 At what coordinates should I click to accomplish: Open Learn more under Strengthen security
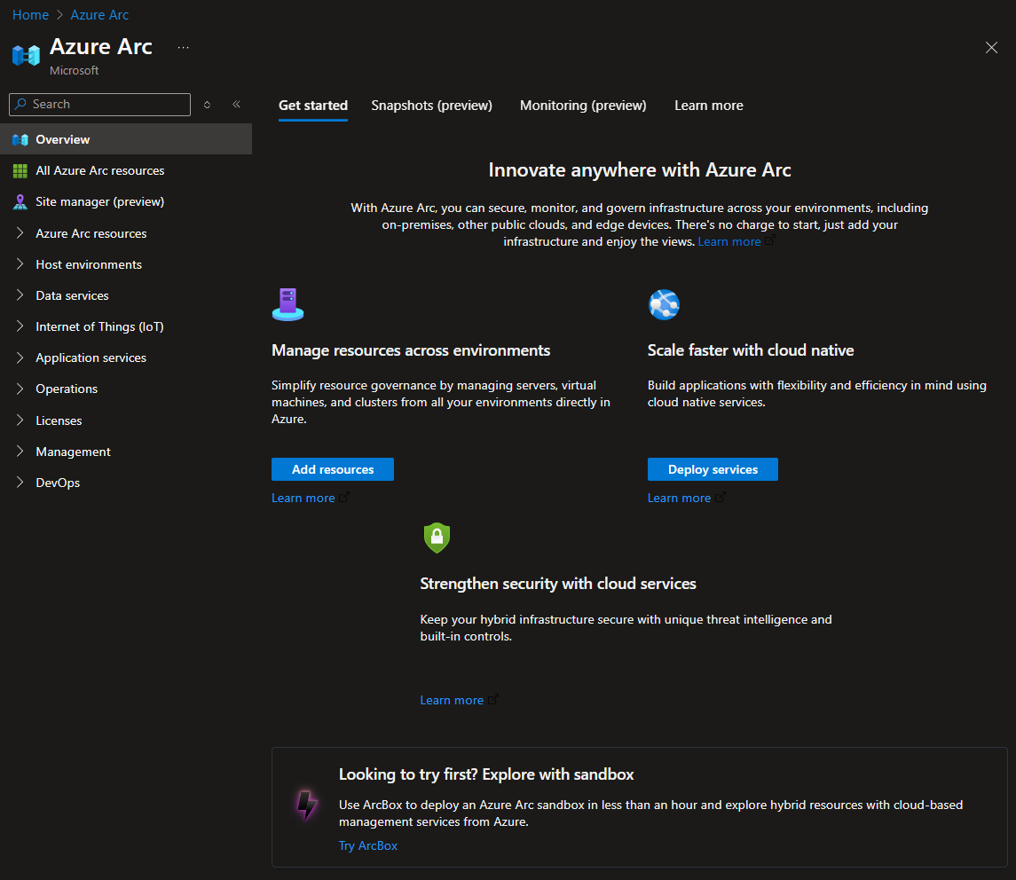coord(452,701)
